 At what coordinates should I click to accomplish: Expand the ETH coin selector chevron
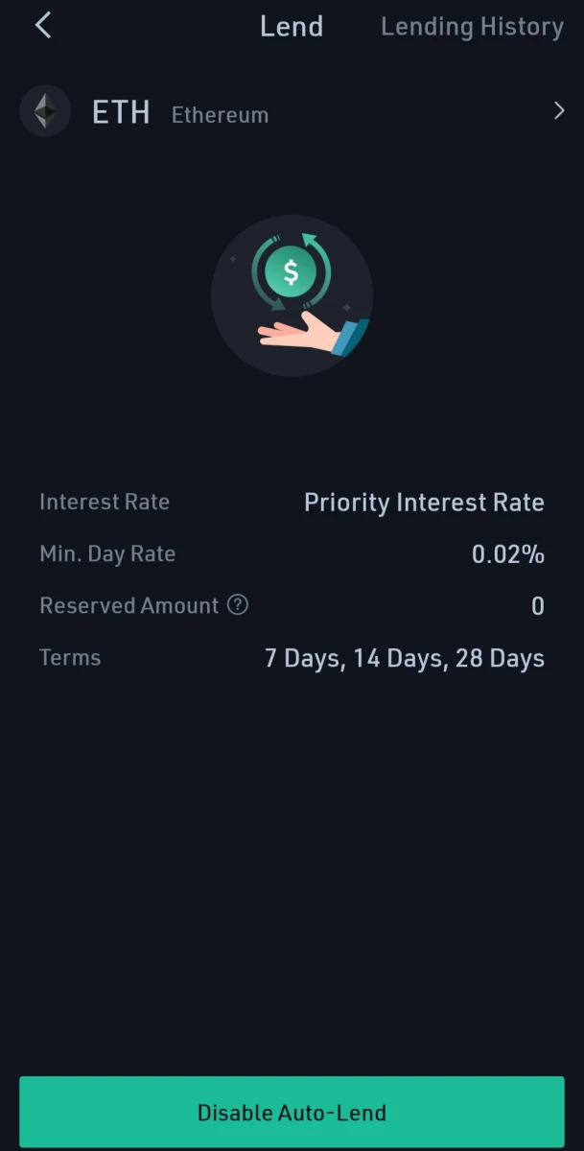(x=559, y=111)
